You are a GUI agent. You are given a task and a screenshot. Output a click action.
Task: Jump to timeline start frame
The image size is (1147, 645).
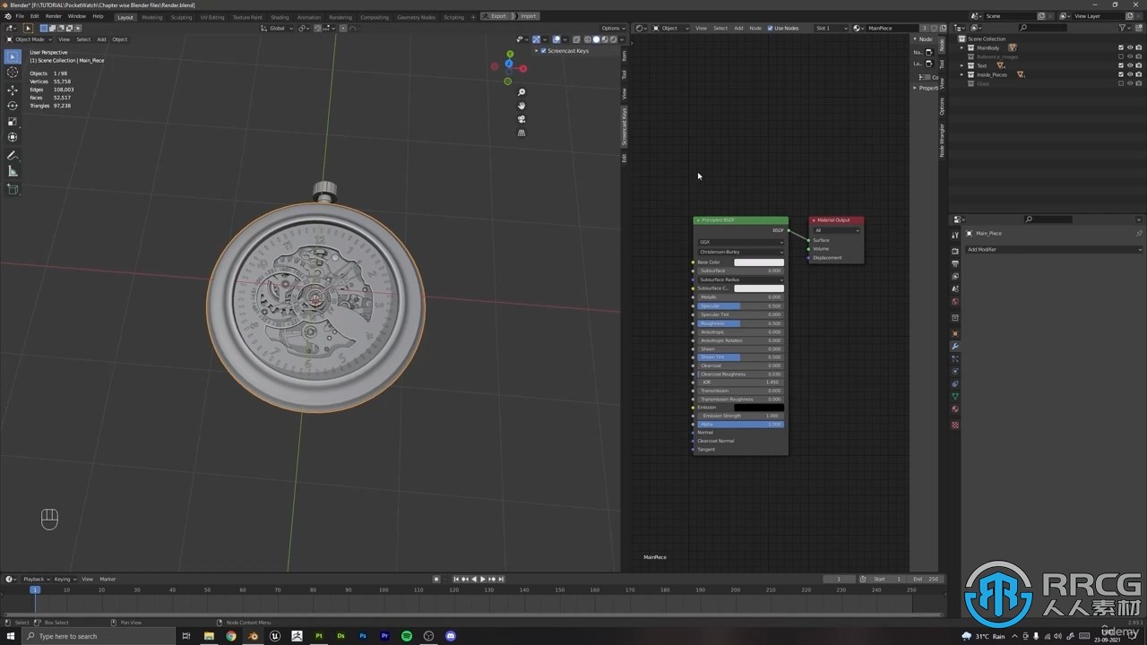pos(456,579)
